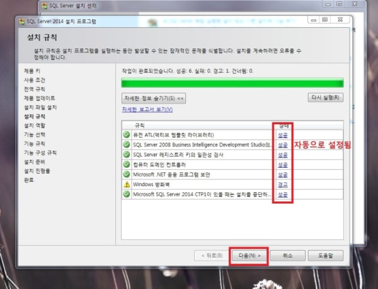Select 기능 선택 step in sidebar

pyautogui.click(x=35, y=134)
